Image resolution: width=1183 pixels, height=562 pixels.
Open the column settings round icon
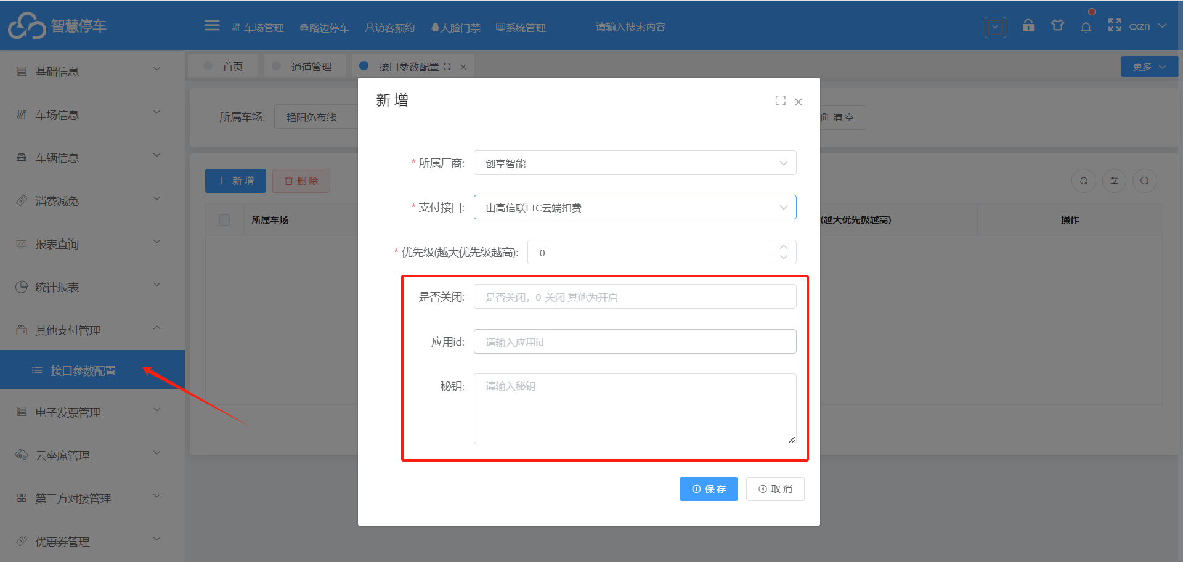[x=1114, y=181]
